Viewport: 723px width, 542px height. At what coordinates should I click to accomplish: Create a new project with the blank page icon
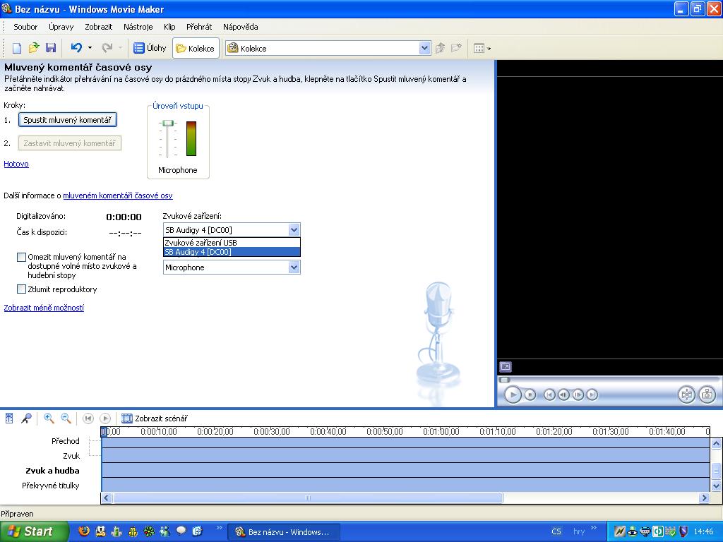click(17, 48)
